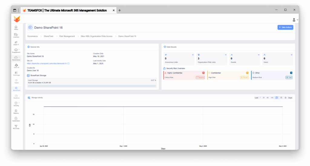
Task: Click the tab sidebar icon in browser title bar
Action: 15,11
